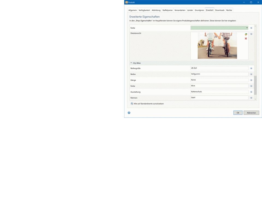The height and width of the screenshot is (202, 262).
Task: Reset the Detailansicht image to default
Action: [x=251, y=34]
